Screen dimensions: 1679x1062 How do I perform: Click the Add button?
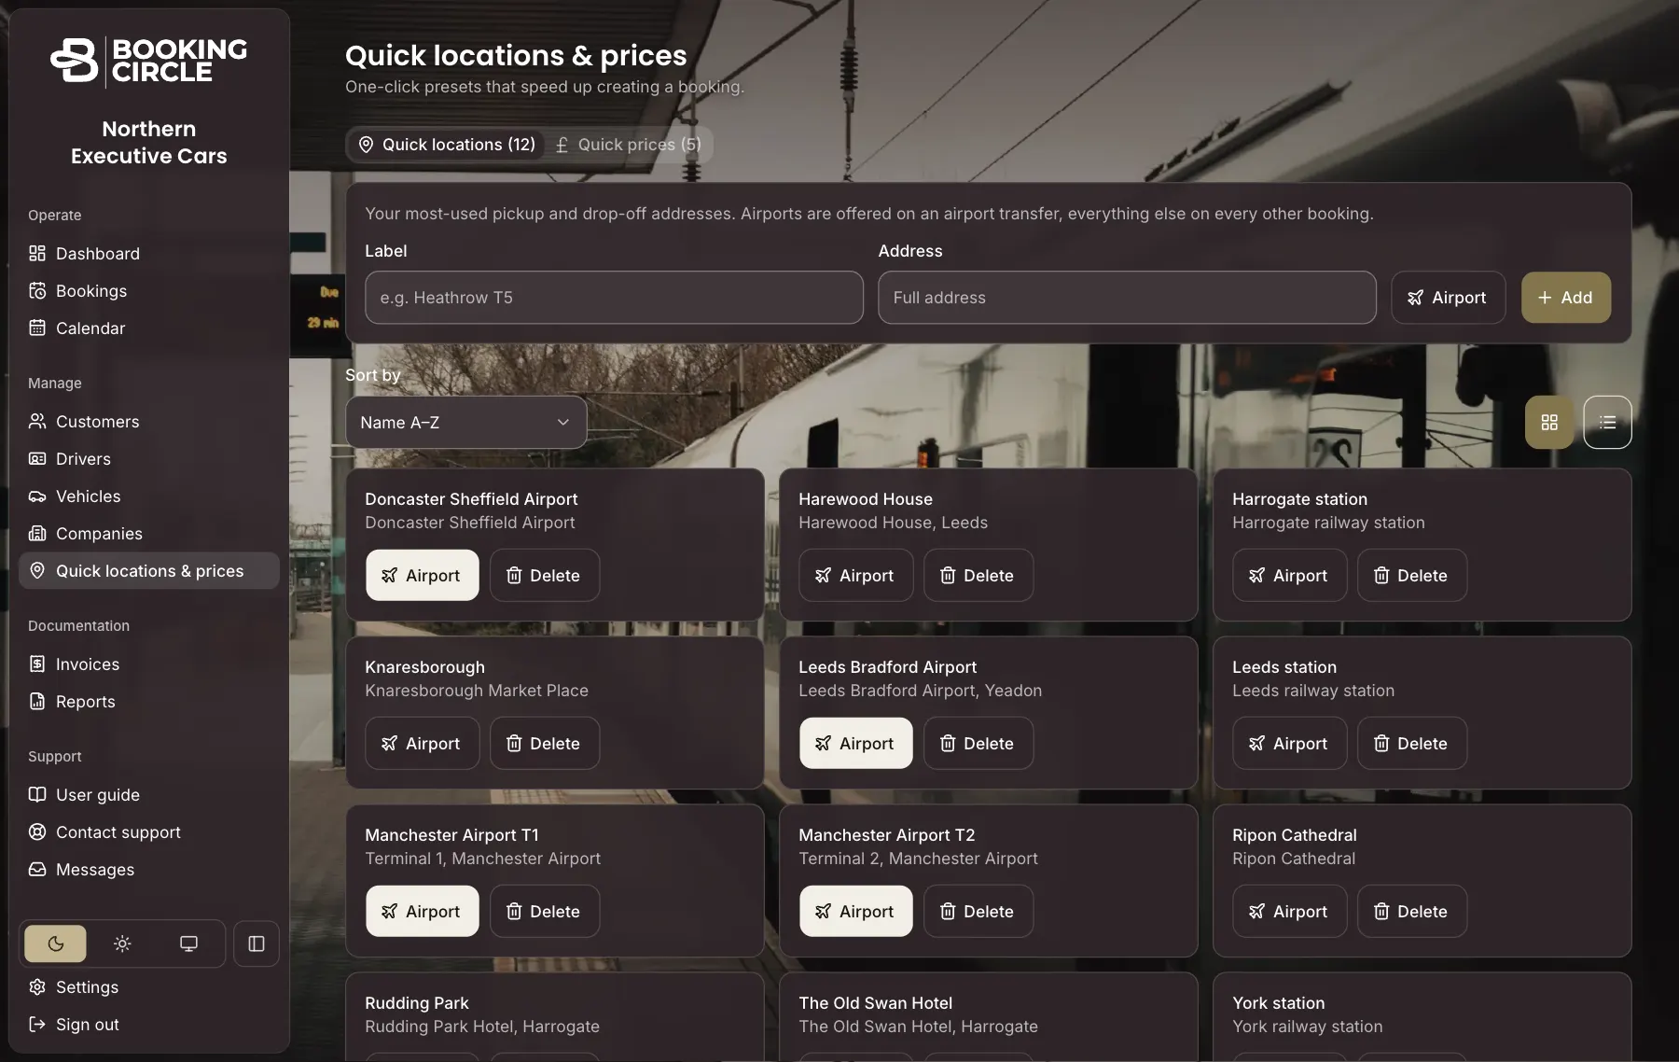pyautogui.click(x=1566, y=298)
